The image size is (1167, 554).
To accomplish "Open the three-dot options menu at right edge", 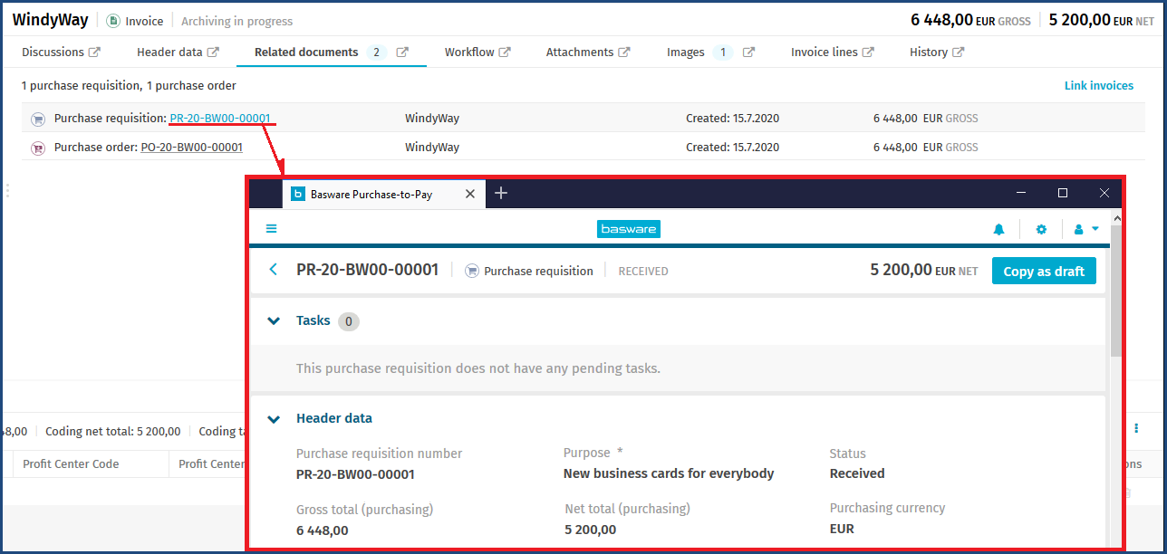I will click(1136, 428).
